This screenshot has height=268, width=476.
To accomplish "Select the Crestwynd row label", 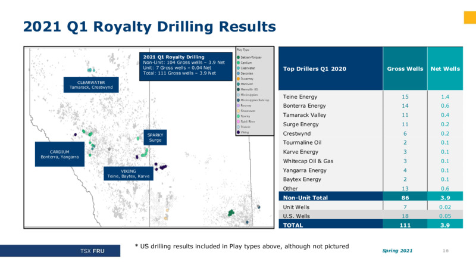I will [296, 133].
